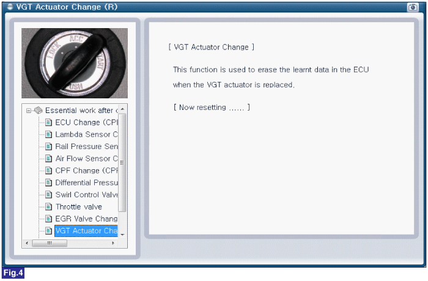Select EGR Valve Change item
This screenshot has height=281, width=428.
[86, 219]
